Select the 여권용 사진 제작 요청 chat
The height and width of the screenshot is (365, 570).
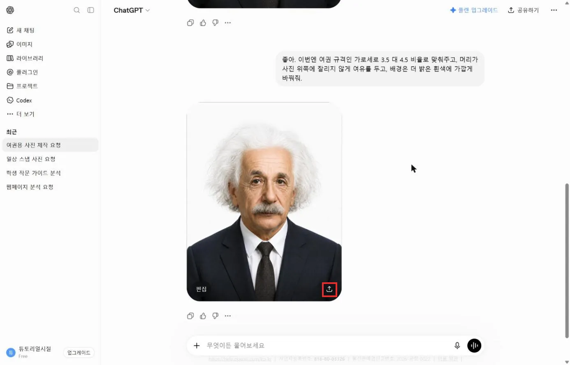coord(50,145)
